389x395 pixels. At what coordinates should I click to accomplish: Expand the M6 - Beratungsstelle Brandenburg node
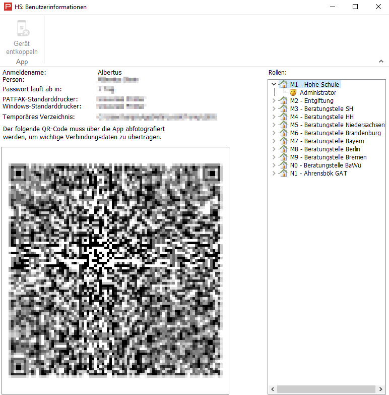[274, 133]
